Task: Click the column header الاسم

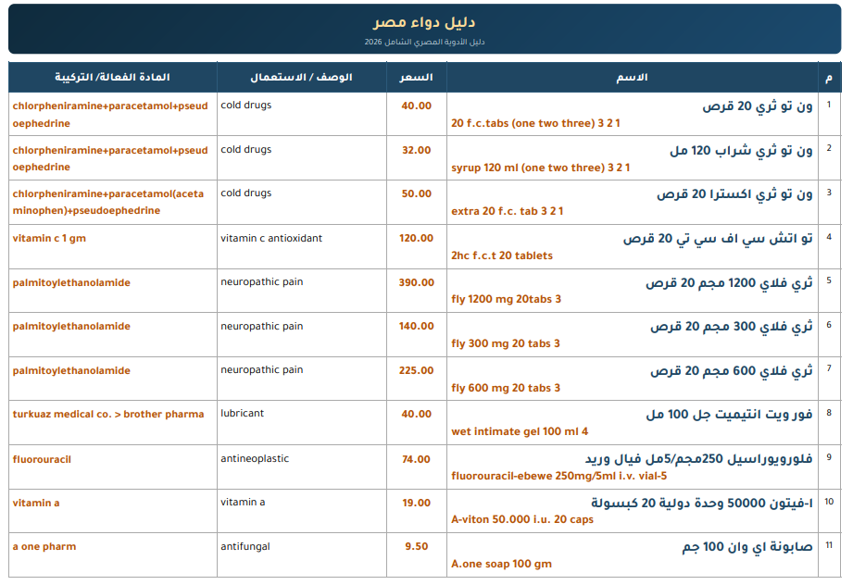Action: tap(633, 77)
